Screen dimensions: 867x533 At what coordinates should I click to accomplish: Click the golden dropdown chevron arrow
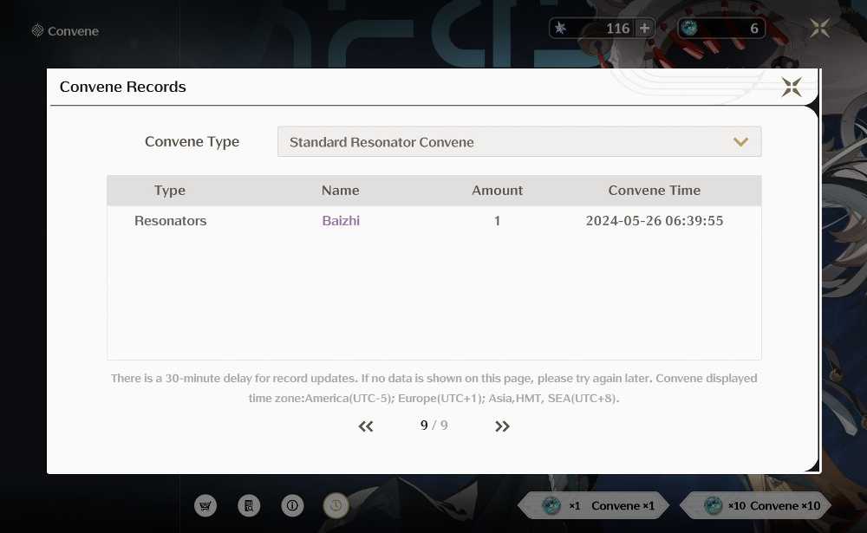click(740, 142)
